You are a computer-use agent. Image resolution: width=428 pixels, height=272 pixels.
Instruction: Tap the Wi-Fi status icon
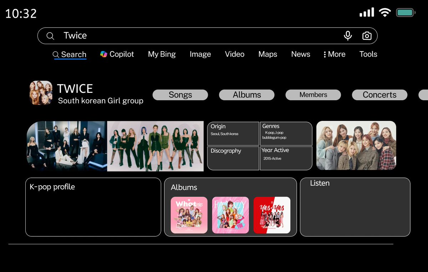point(385,13)
